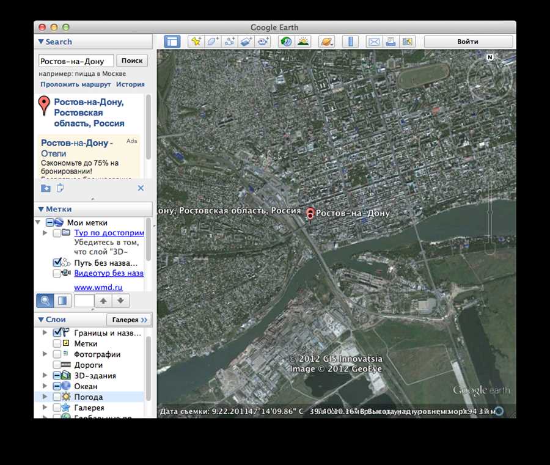550x465 pixels.
Task: Click the Record a Tour camera icon
Action: click(x=263, y=42)
